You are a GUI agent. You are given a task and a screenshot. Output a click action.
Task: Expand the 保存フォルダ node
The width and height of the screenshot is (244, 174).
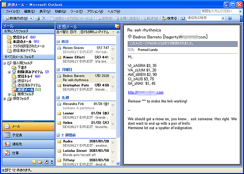click(4, 99)
